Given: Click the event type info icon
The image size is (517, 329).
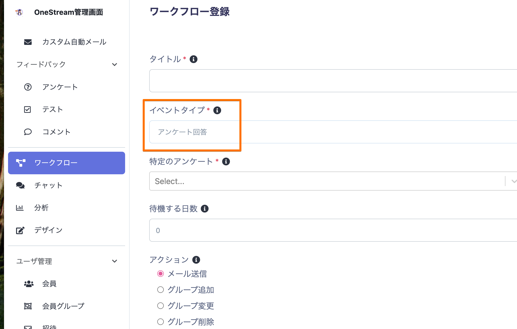Looking at the screenshot, I should click(217, 110).
